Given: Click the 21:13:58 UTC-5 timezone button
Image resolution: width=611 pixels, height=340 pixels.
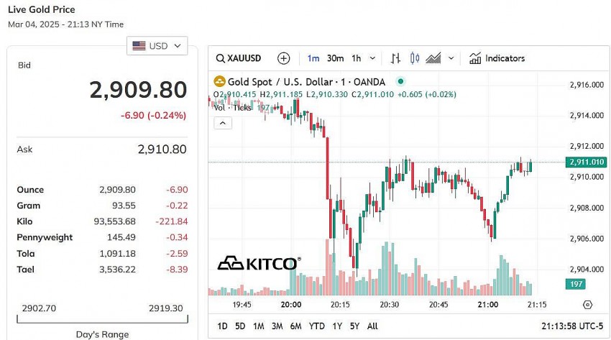Looking at the screenshot, I should coord(572,326).
